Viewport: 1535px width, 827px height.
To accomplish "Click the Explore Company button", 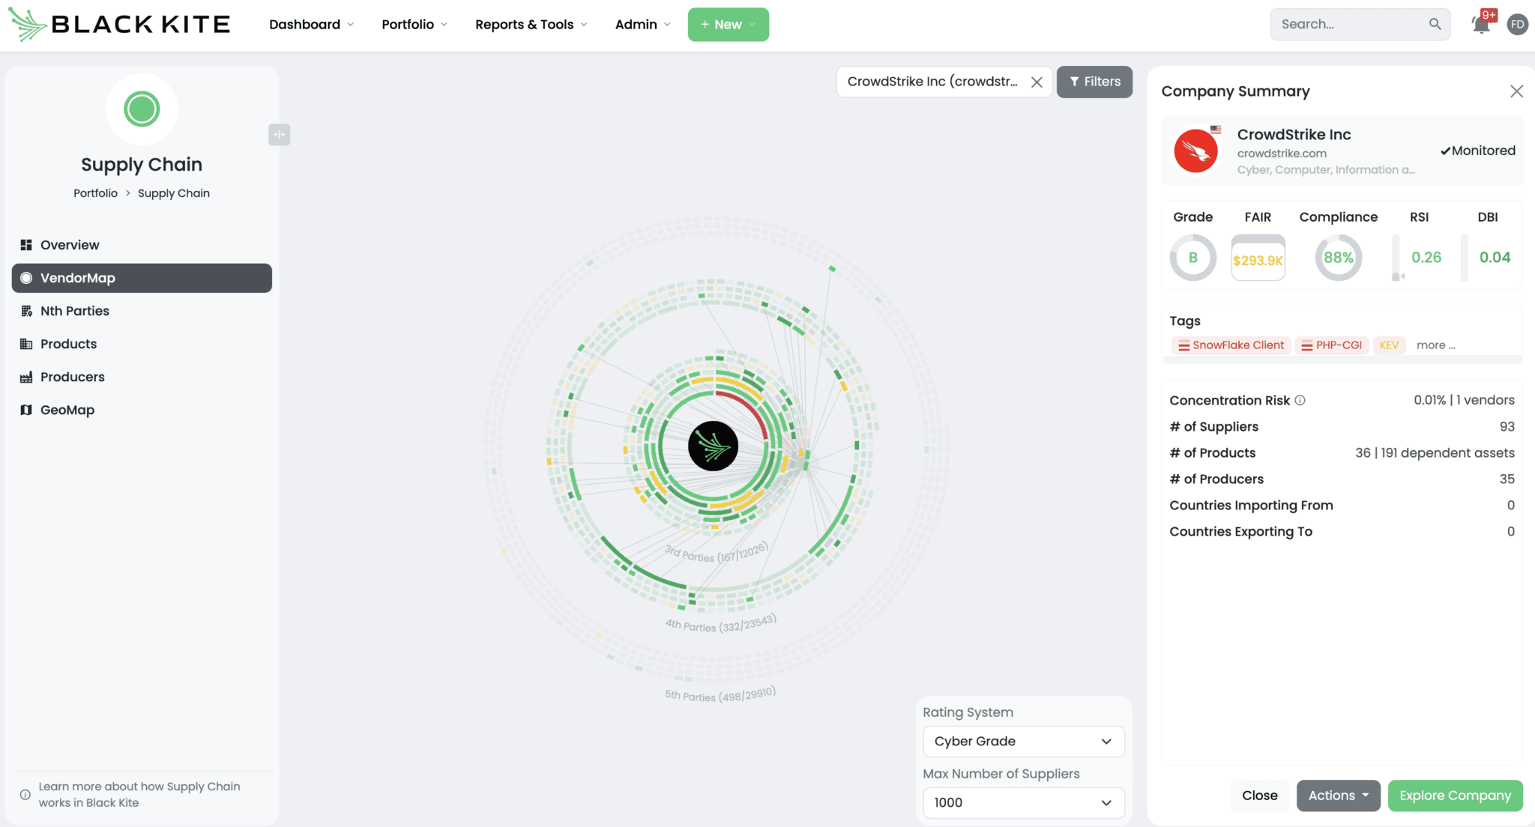I will pyautogui.click(x=1455, y=796).
